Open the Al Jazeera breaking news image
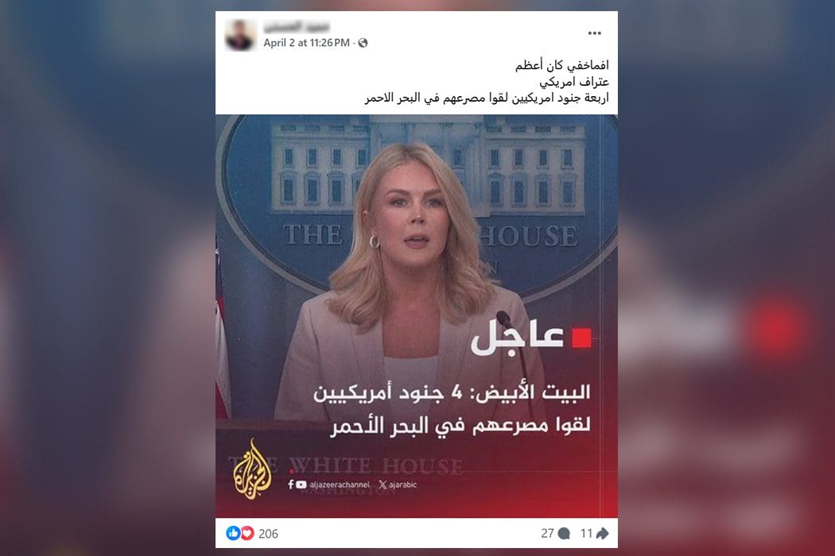 (x=417, y=316)
